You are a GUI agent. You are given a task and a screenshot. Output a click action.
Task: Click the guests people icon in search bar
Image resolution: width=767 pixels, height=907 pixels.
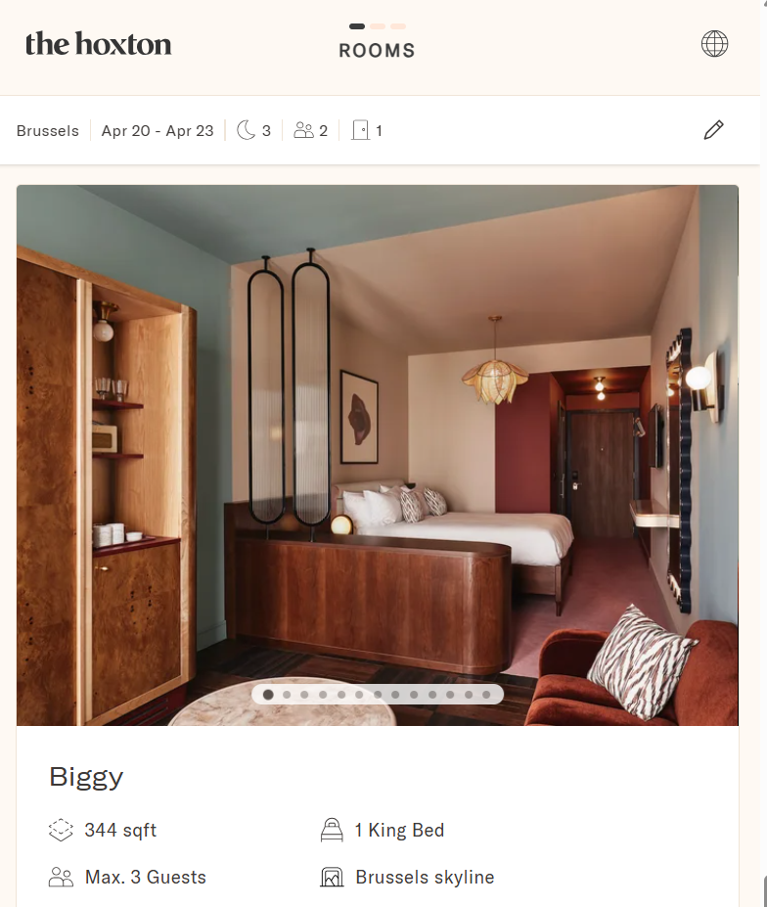point(303,130)
